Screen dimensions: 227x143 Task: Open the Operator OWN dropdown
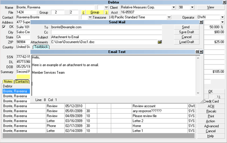222,17
